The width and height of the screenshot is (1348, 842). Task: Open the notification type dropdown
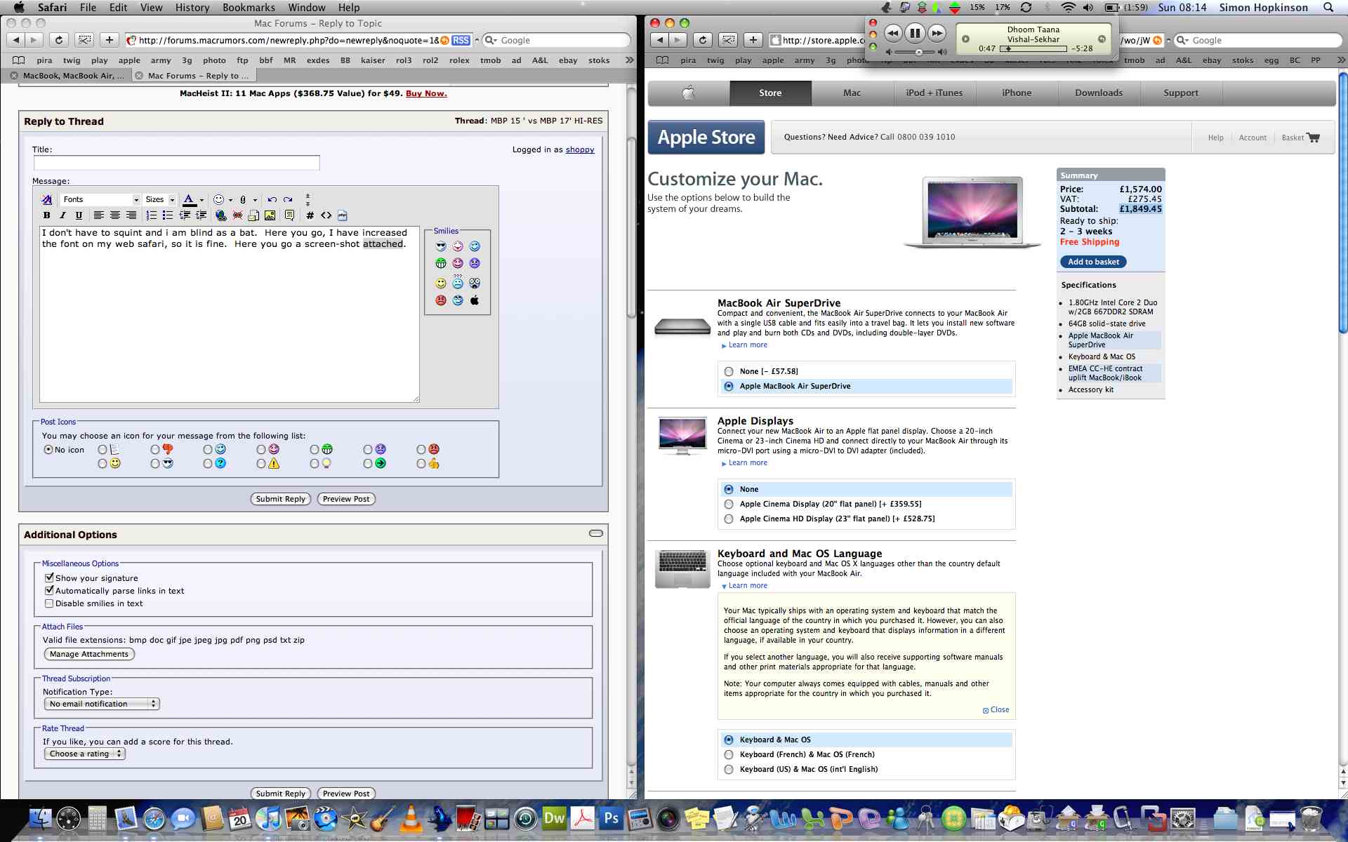(x=103, y=704)
